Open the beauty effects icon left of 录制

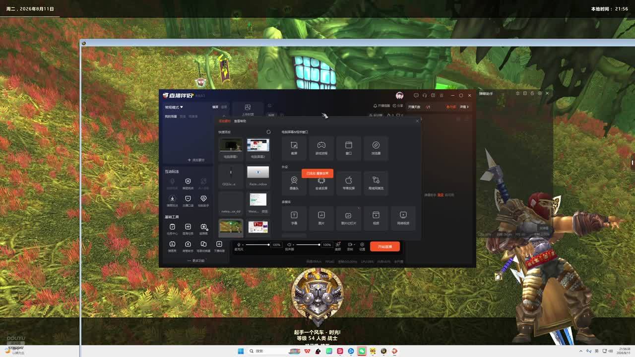click(338, 246)
